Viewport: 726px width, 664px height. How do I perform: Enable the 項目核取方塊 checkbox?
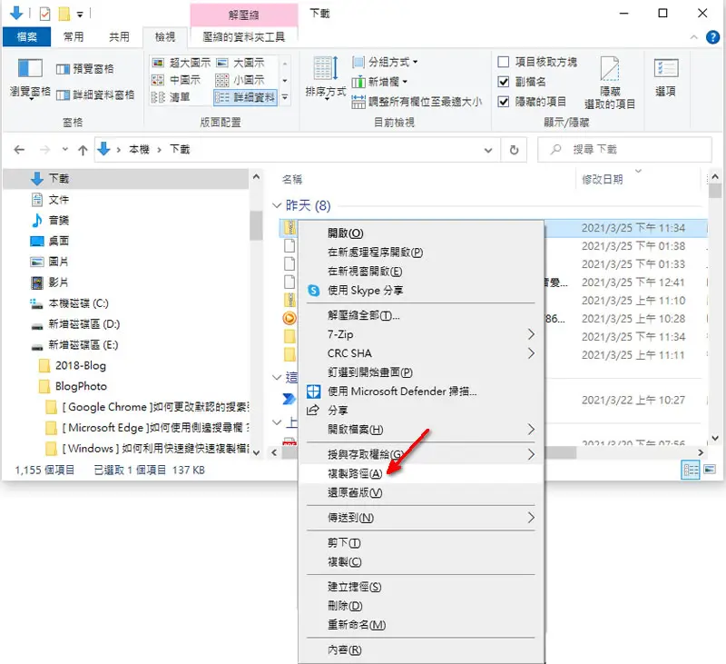pyautogui.click(x=504, y=62)
